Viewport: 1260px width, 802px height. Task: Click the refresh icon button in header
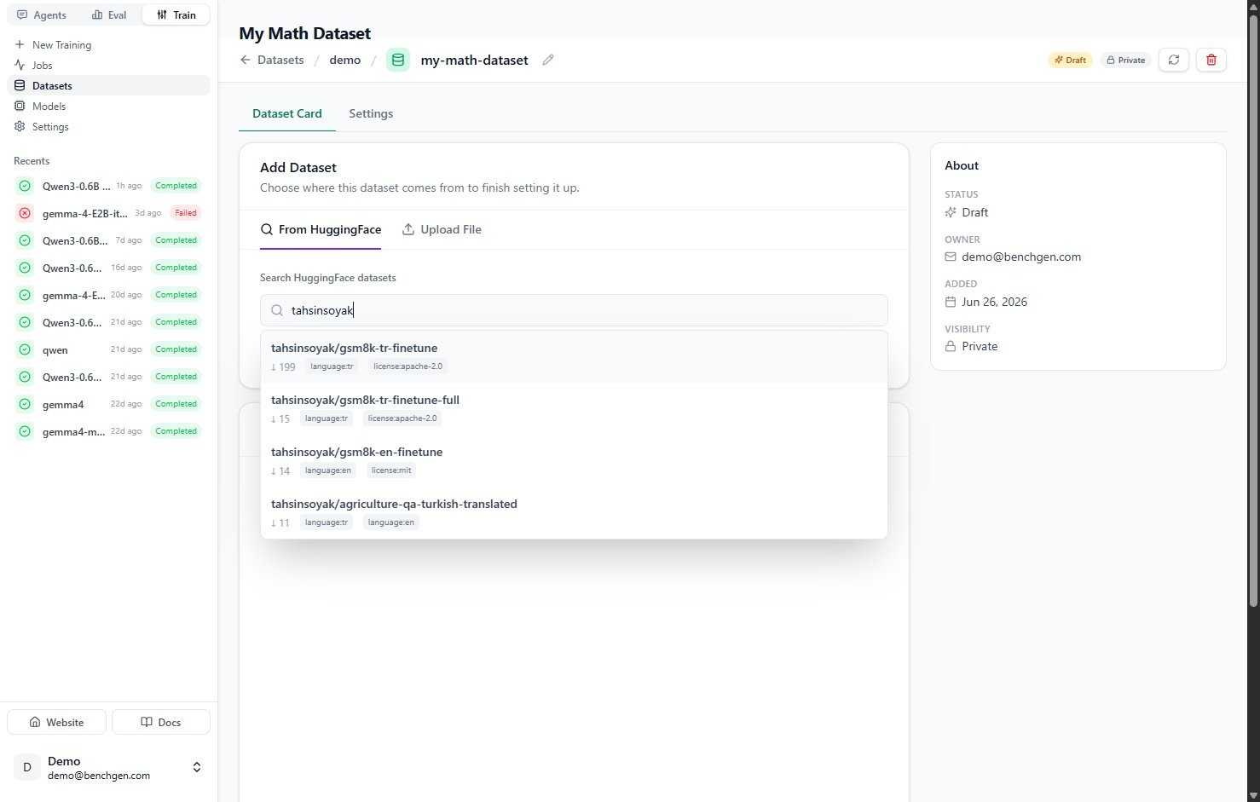1174,60
